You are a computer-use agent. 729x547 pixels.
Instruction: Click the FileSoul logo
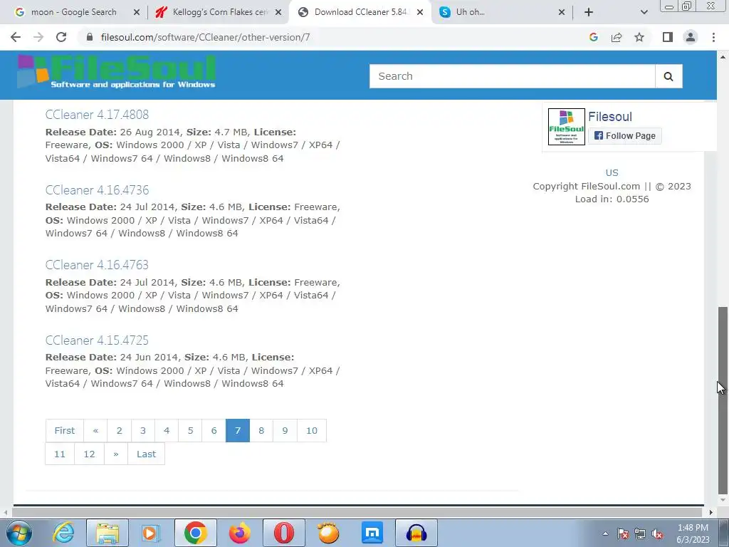(x=116, y=72)
